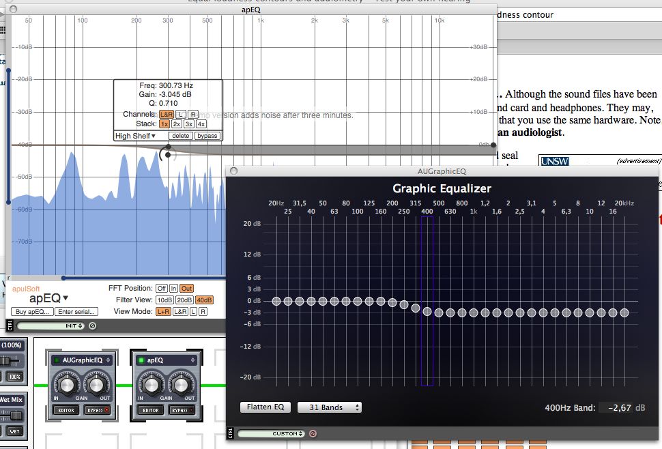The image size is (662, 449).
Task: Toggle the apEQ slot power LED
Action: (141, 360)
